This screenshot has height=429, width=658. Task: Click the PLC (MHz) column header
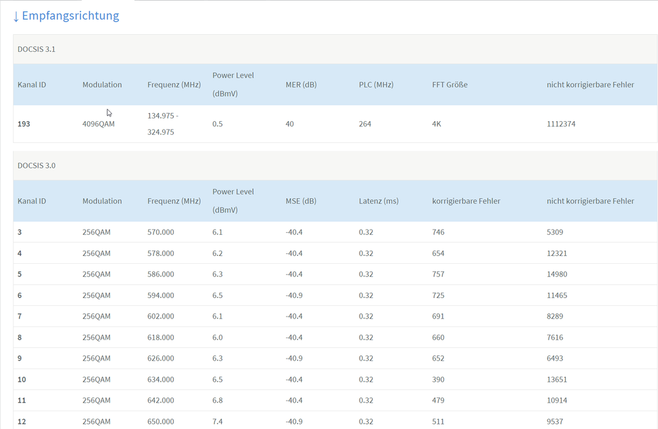point(376,85)
